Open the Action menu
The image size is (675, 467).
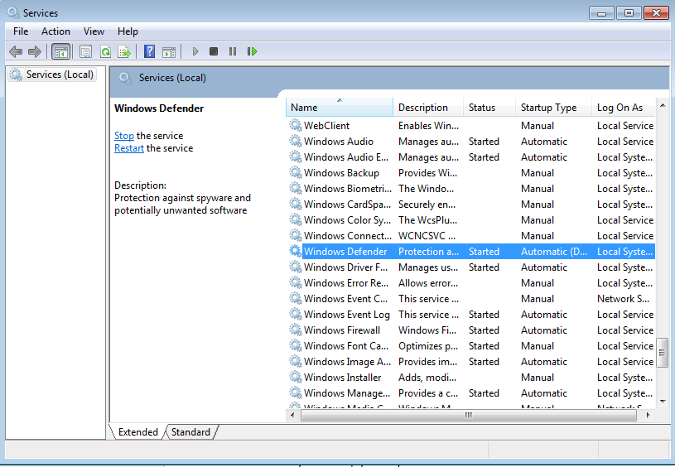55,31
